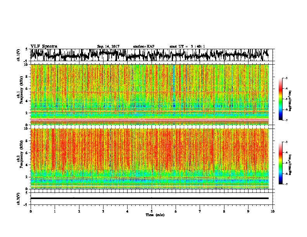Click time axis tick label "1"
The image size is (307, 237).
(55, 211)
